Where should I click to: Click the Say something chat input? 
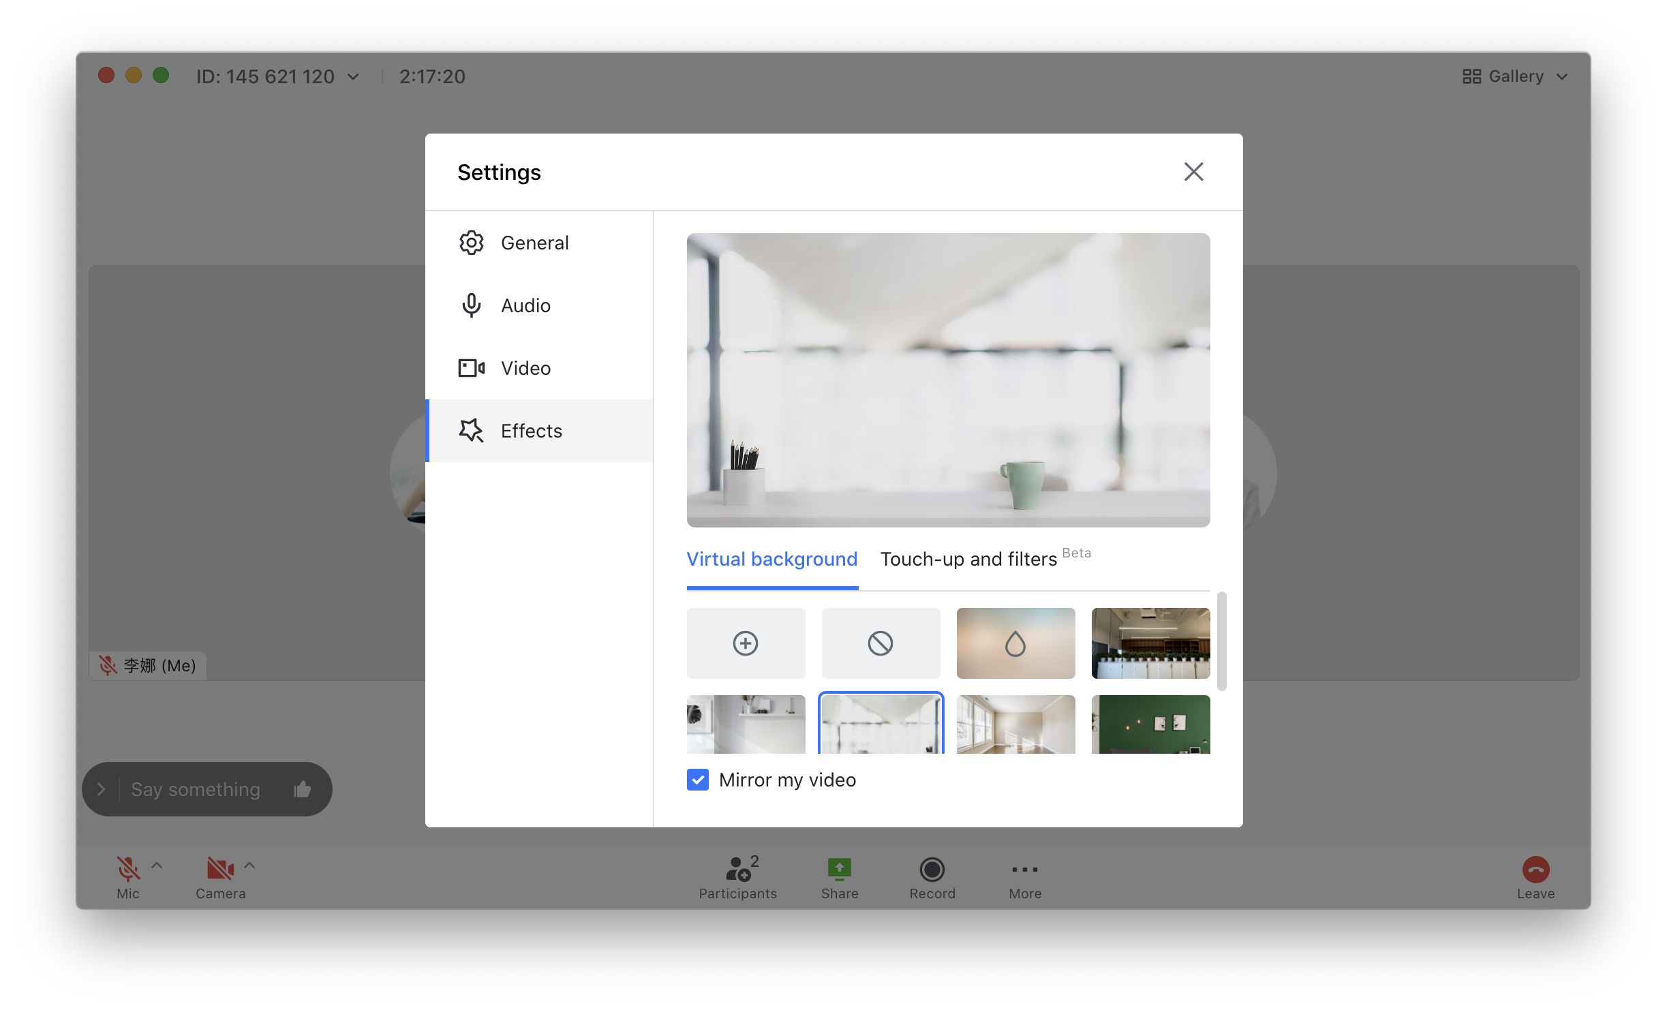point(196,789)
